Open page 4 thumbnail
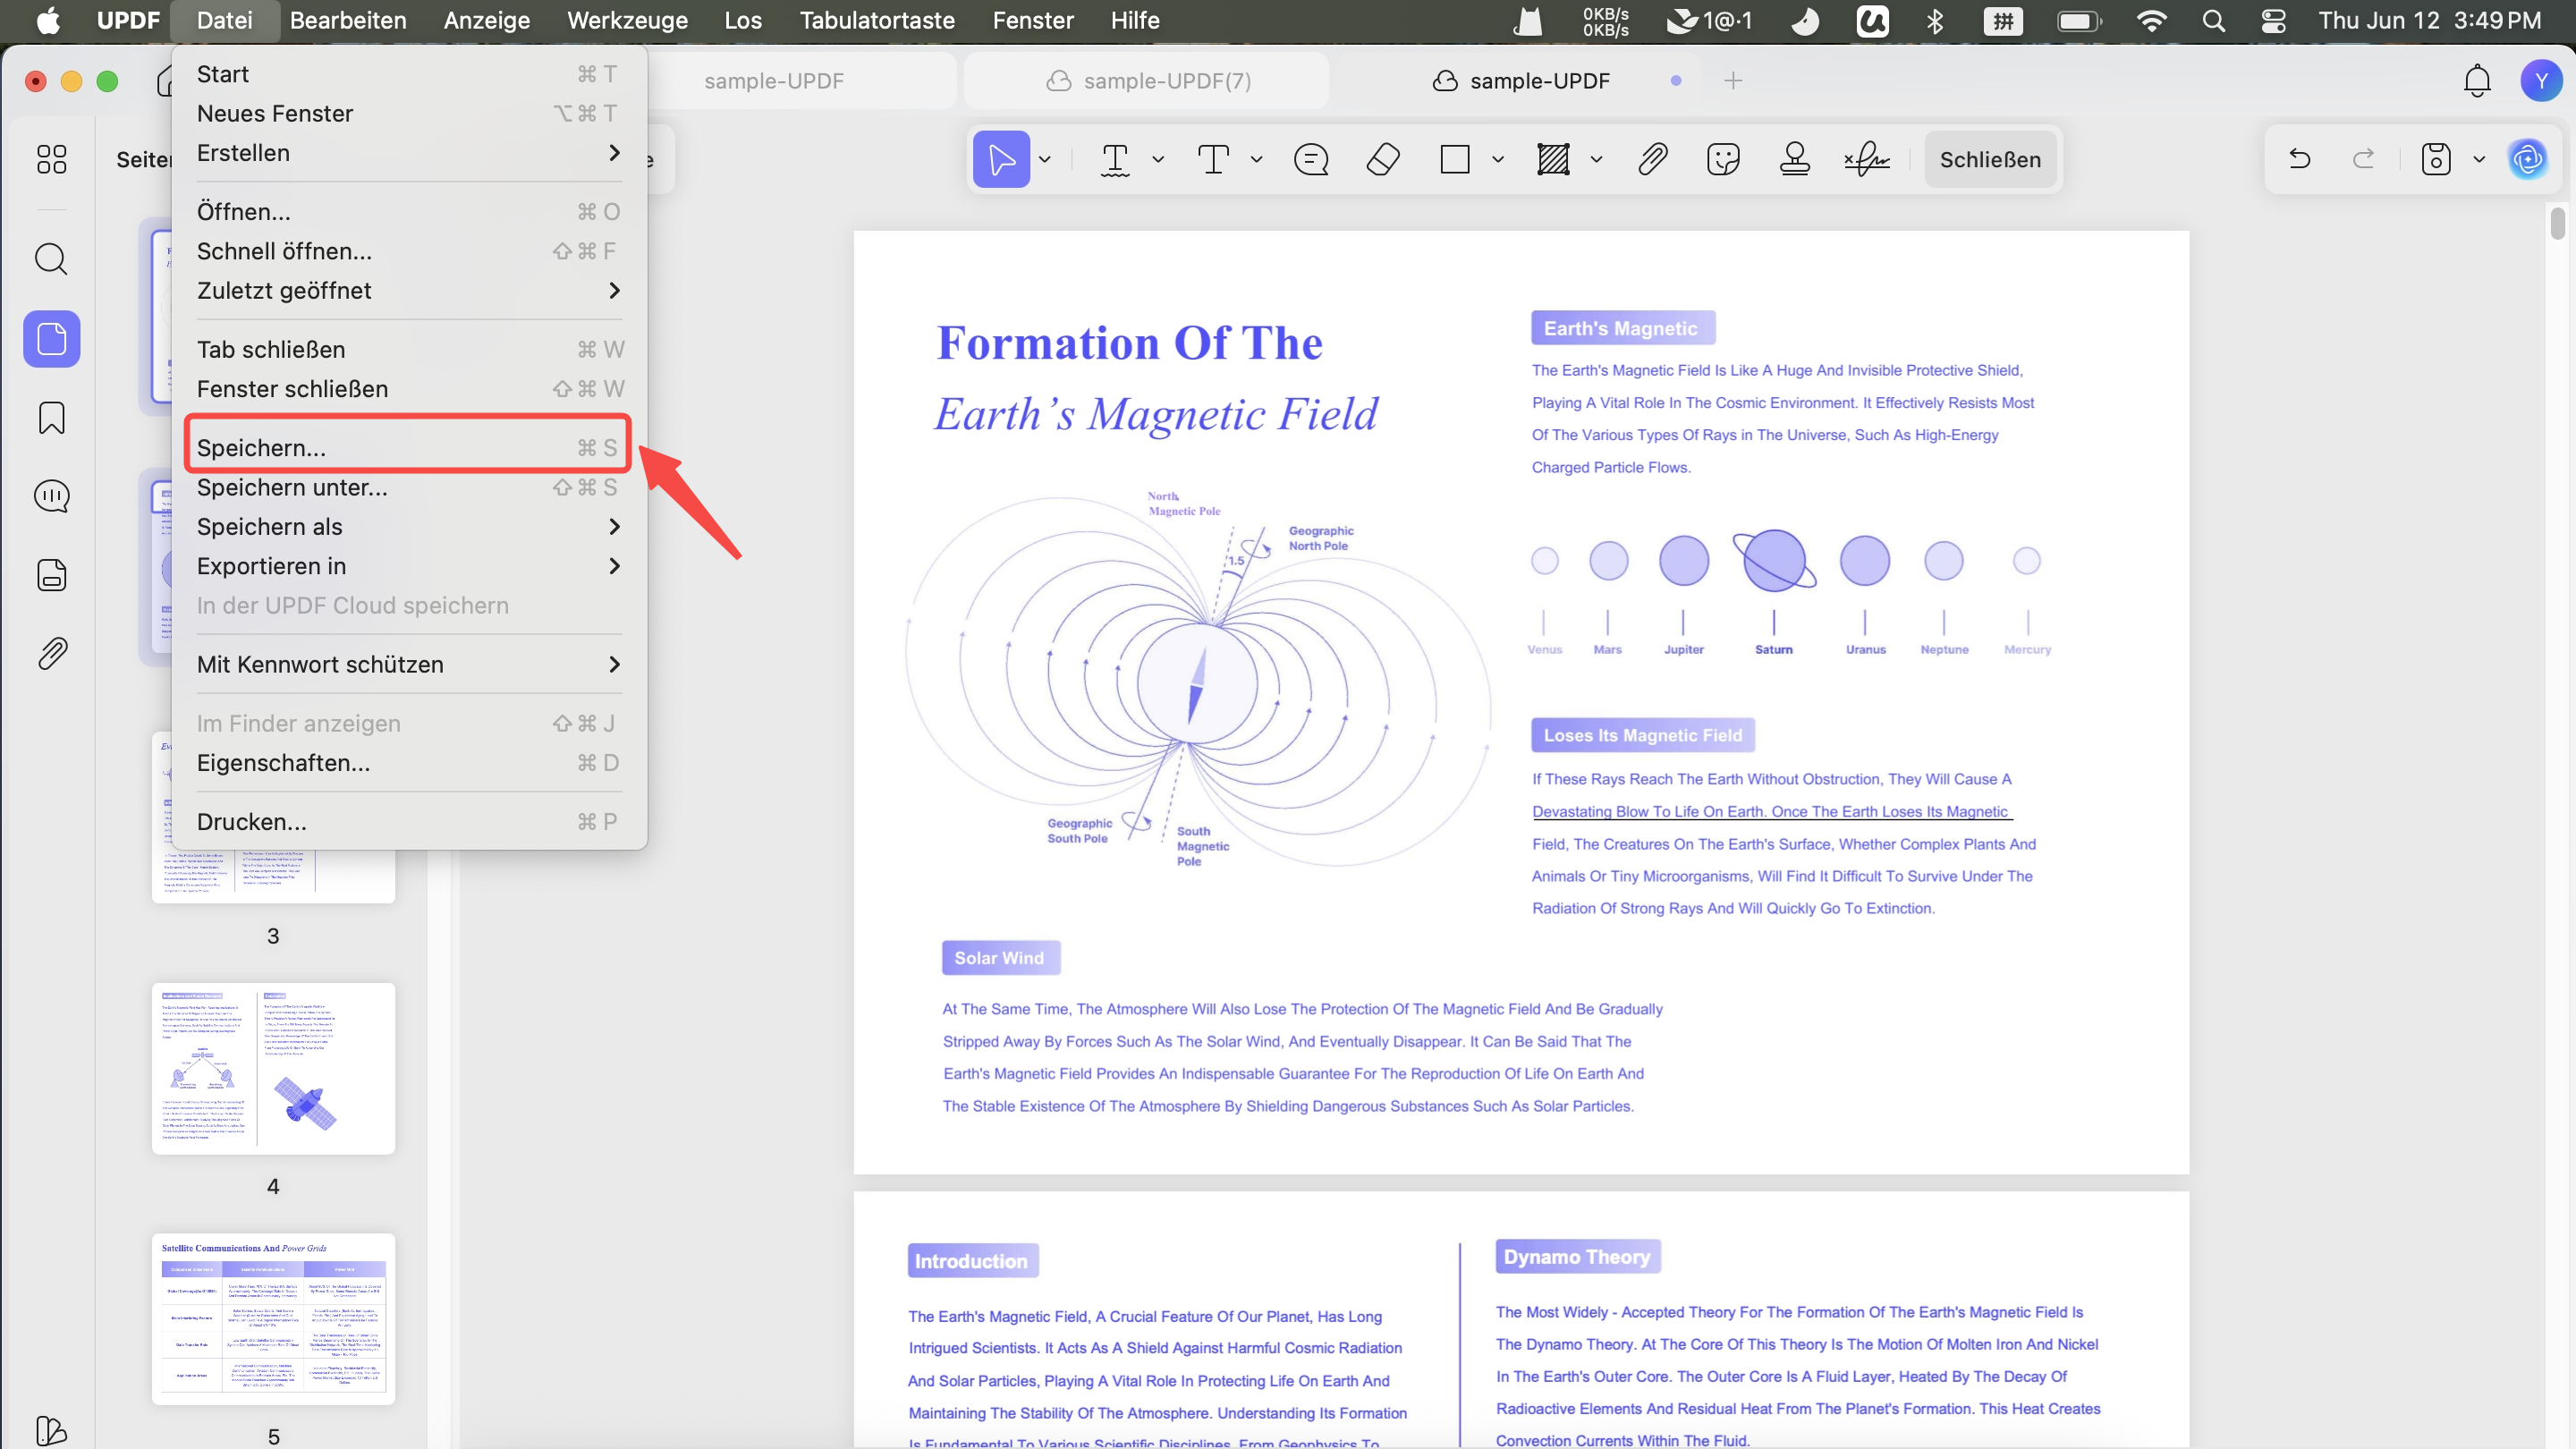The image size is (2576, 1449). [273, 1068]
